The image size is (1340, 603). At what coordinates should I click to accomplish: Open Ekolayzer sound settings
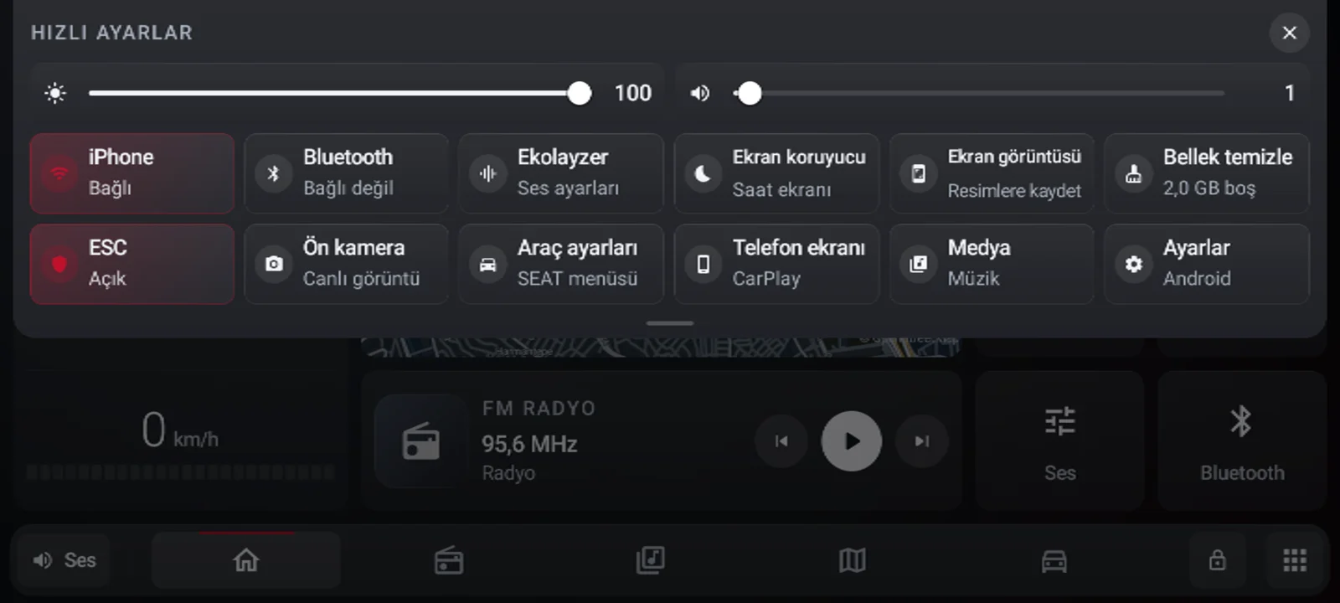coord(561,173)
